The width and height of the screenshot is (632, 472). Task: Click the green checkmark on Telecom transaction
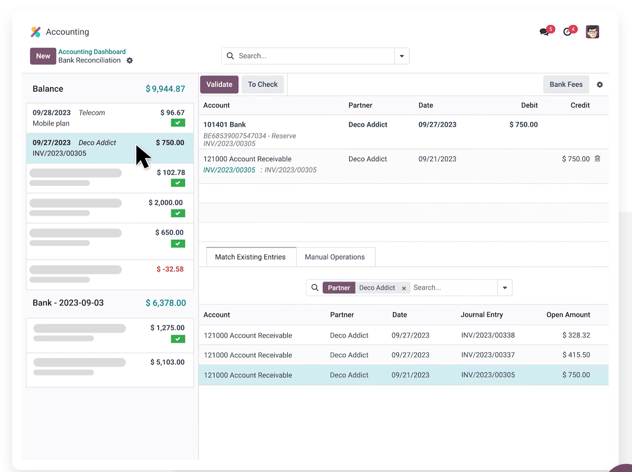(178, 123)
